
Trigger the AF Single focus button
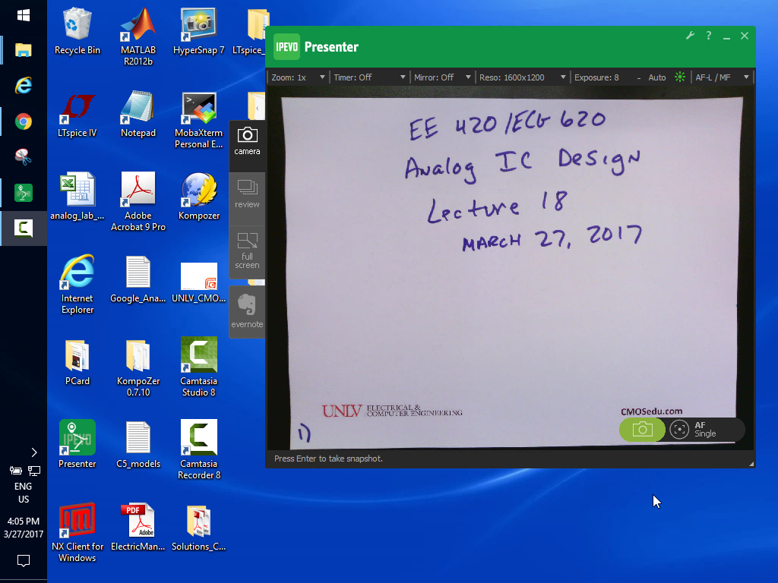point(693,430)
